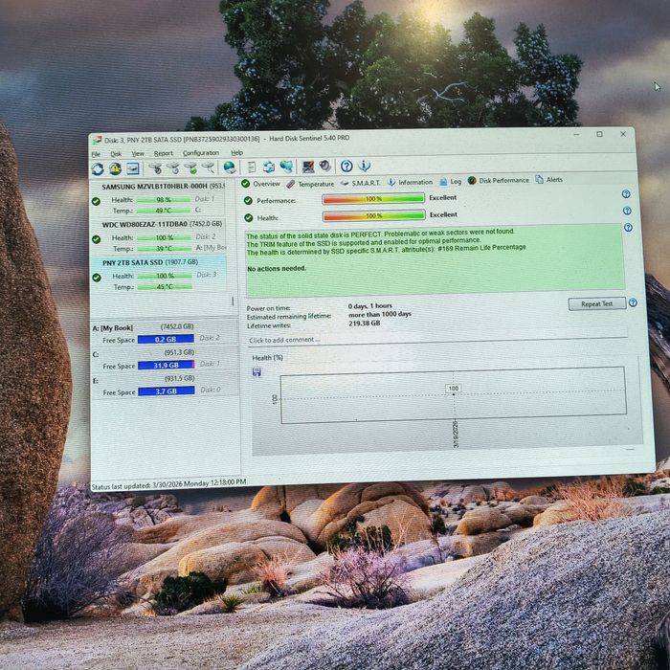Screen dimensions: 670x670
Task: Click SAMSUNG disk 98 % health bar
Action: [x=164, y=199]
